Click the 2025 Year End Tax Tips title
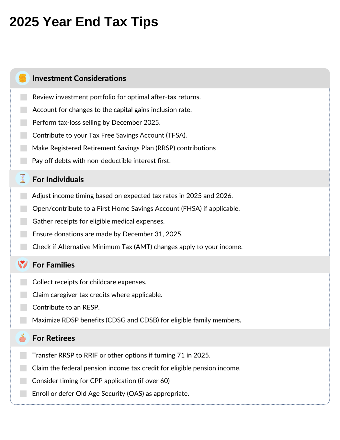340x440 pixels. [x=84, y=22]
